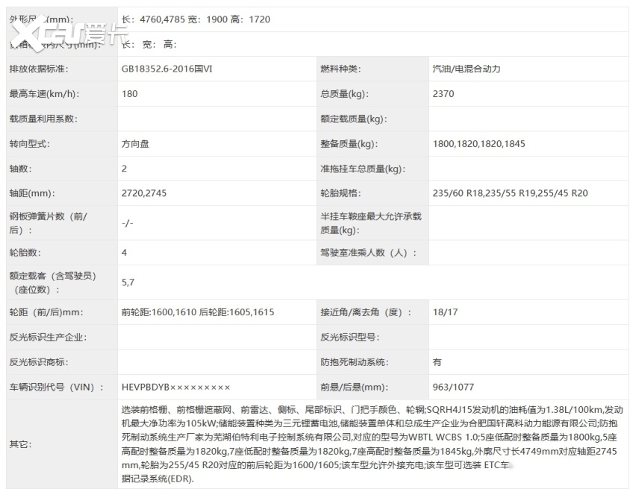This screenshot has height=489, width=636.
Task: Click the 前悬/后悬 value 963/1077
Action: tap(453, 388)
